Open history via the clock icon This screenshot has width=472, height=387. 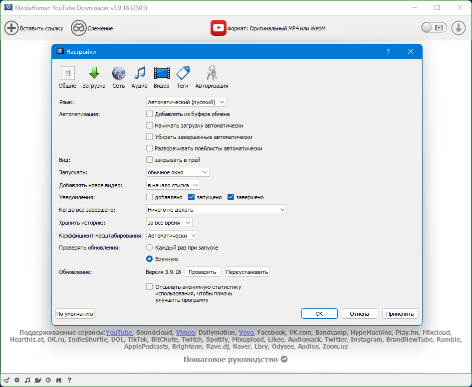(x=48, y=380)
